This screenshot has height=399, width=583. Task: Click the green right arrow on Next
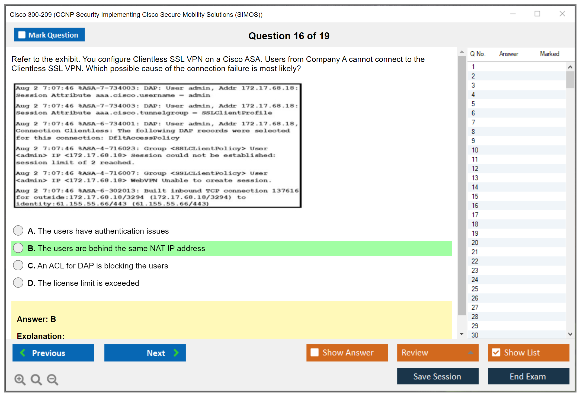tap(176, 353)
